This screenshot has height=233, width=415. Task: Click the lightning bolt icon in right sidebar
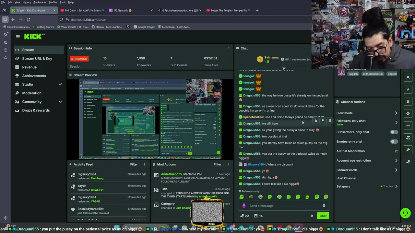(x=408, y=89)
